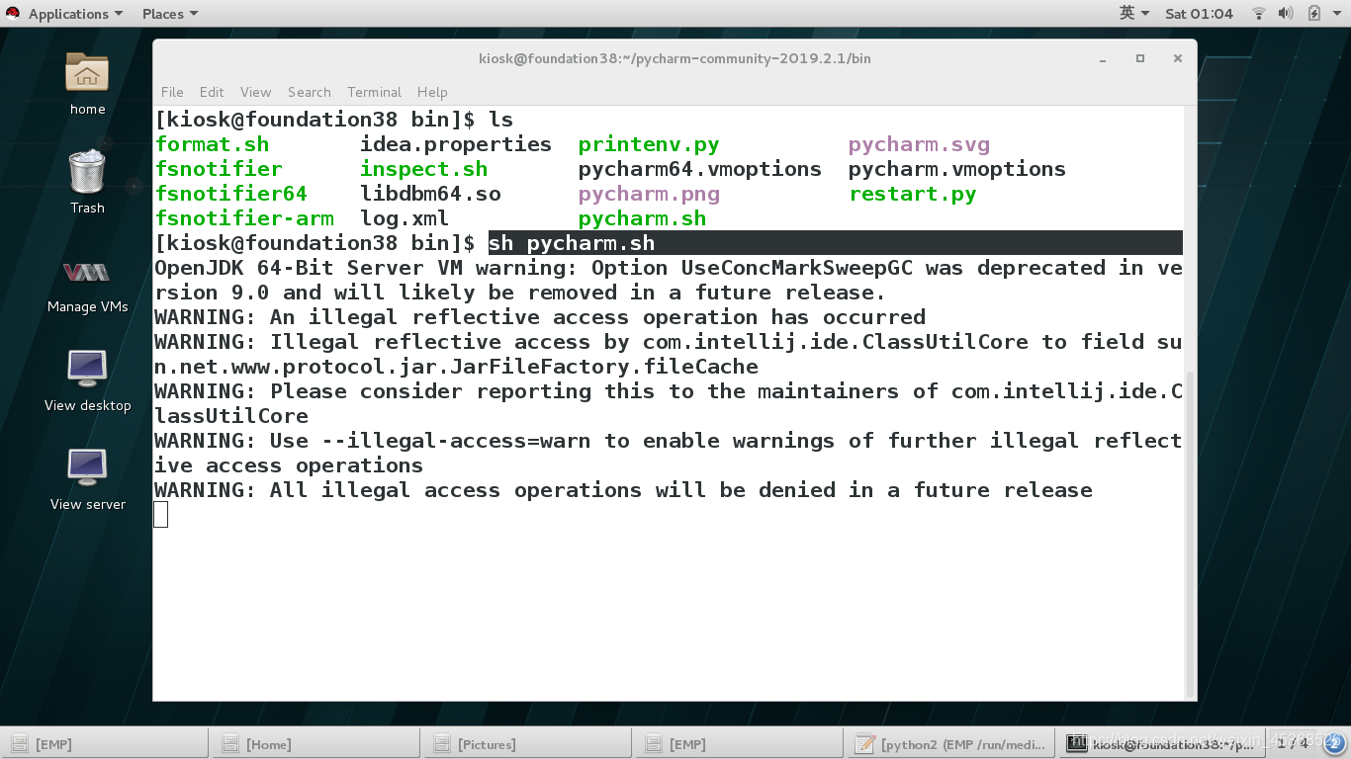Click fsnotifier64 in ls output
This screenshot has height=759, width=1351.
[x=231, y=194]
